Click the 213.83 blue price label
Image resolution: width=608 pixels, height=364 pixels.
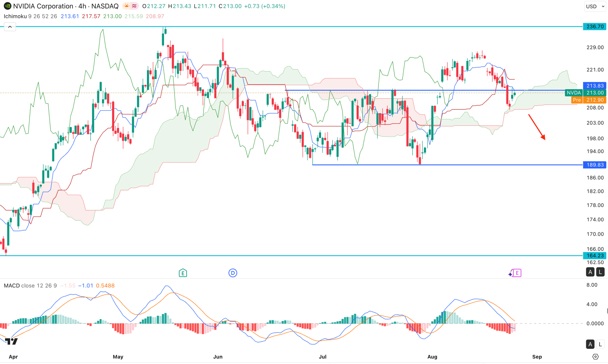[595, 86]
